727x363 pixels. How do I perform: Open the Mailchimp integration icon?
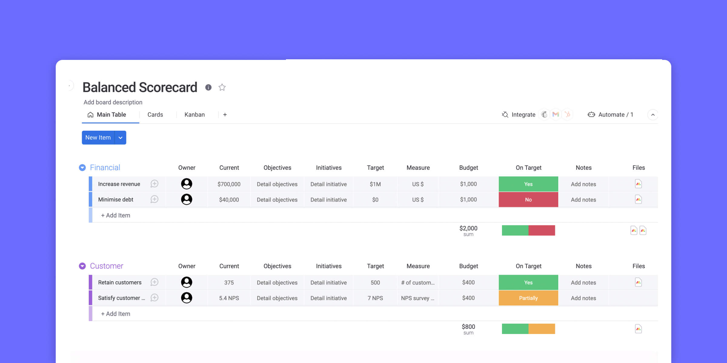[x=544, y=114]
